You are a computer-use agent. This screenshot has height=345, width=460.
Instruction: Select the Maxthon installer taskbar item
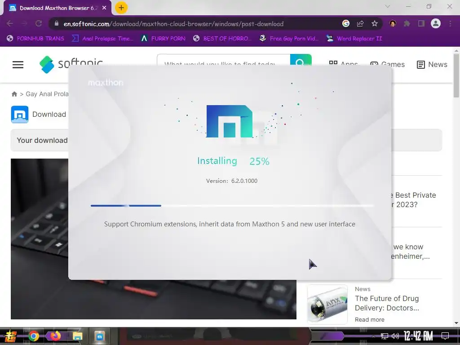point(99,336)
